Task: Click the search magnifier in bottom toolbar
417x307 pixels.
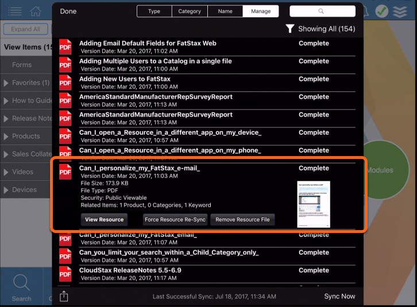Action: (22, 282)
